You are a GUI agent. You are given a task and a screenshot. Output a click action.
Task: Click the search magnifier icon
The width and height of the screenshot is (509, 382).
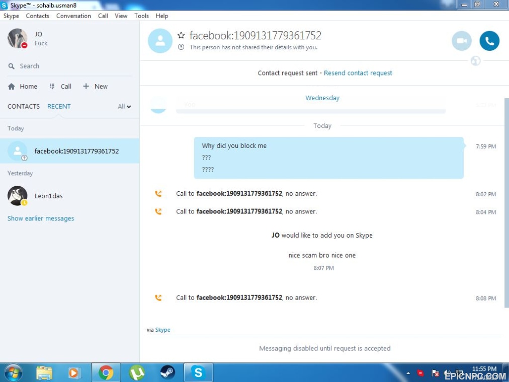click(x=12, y=66)
